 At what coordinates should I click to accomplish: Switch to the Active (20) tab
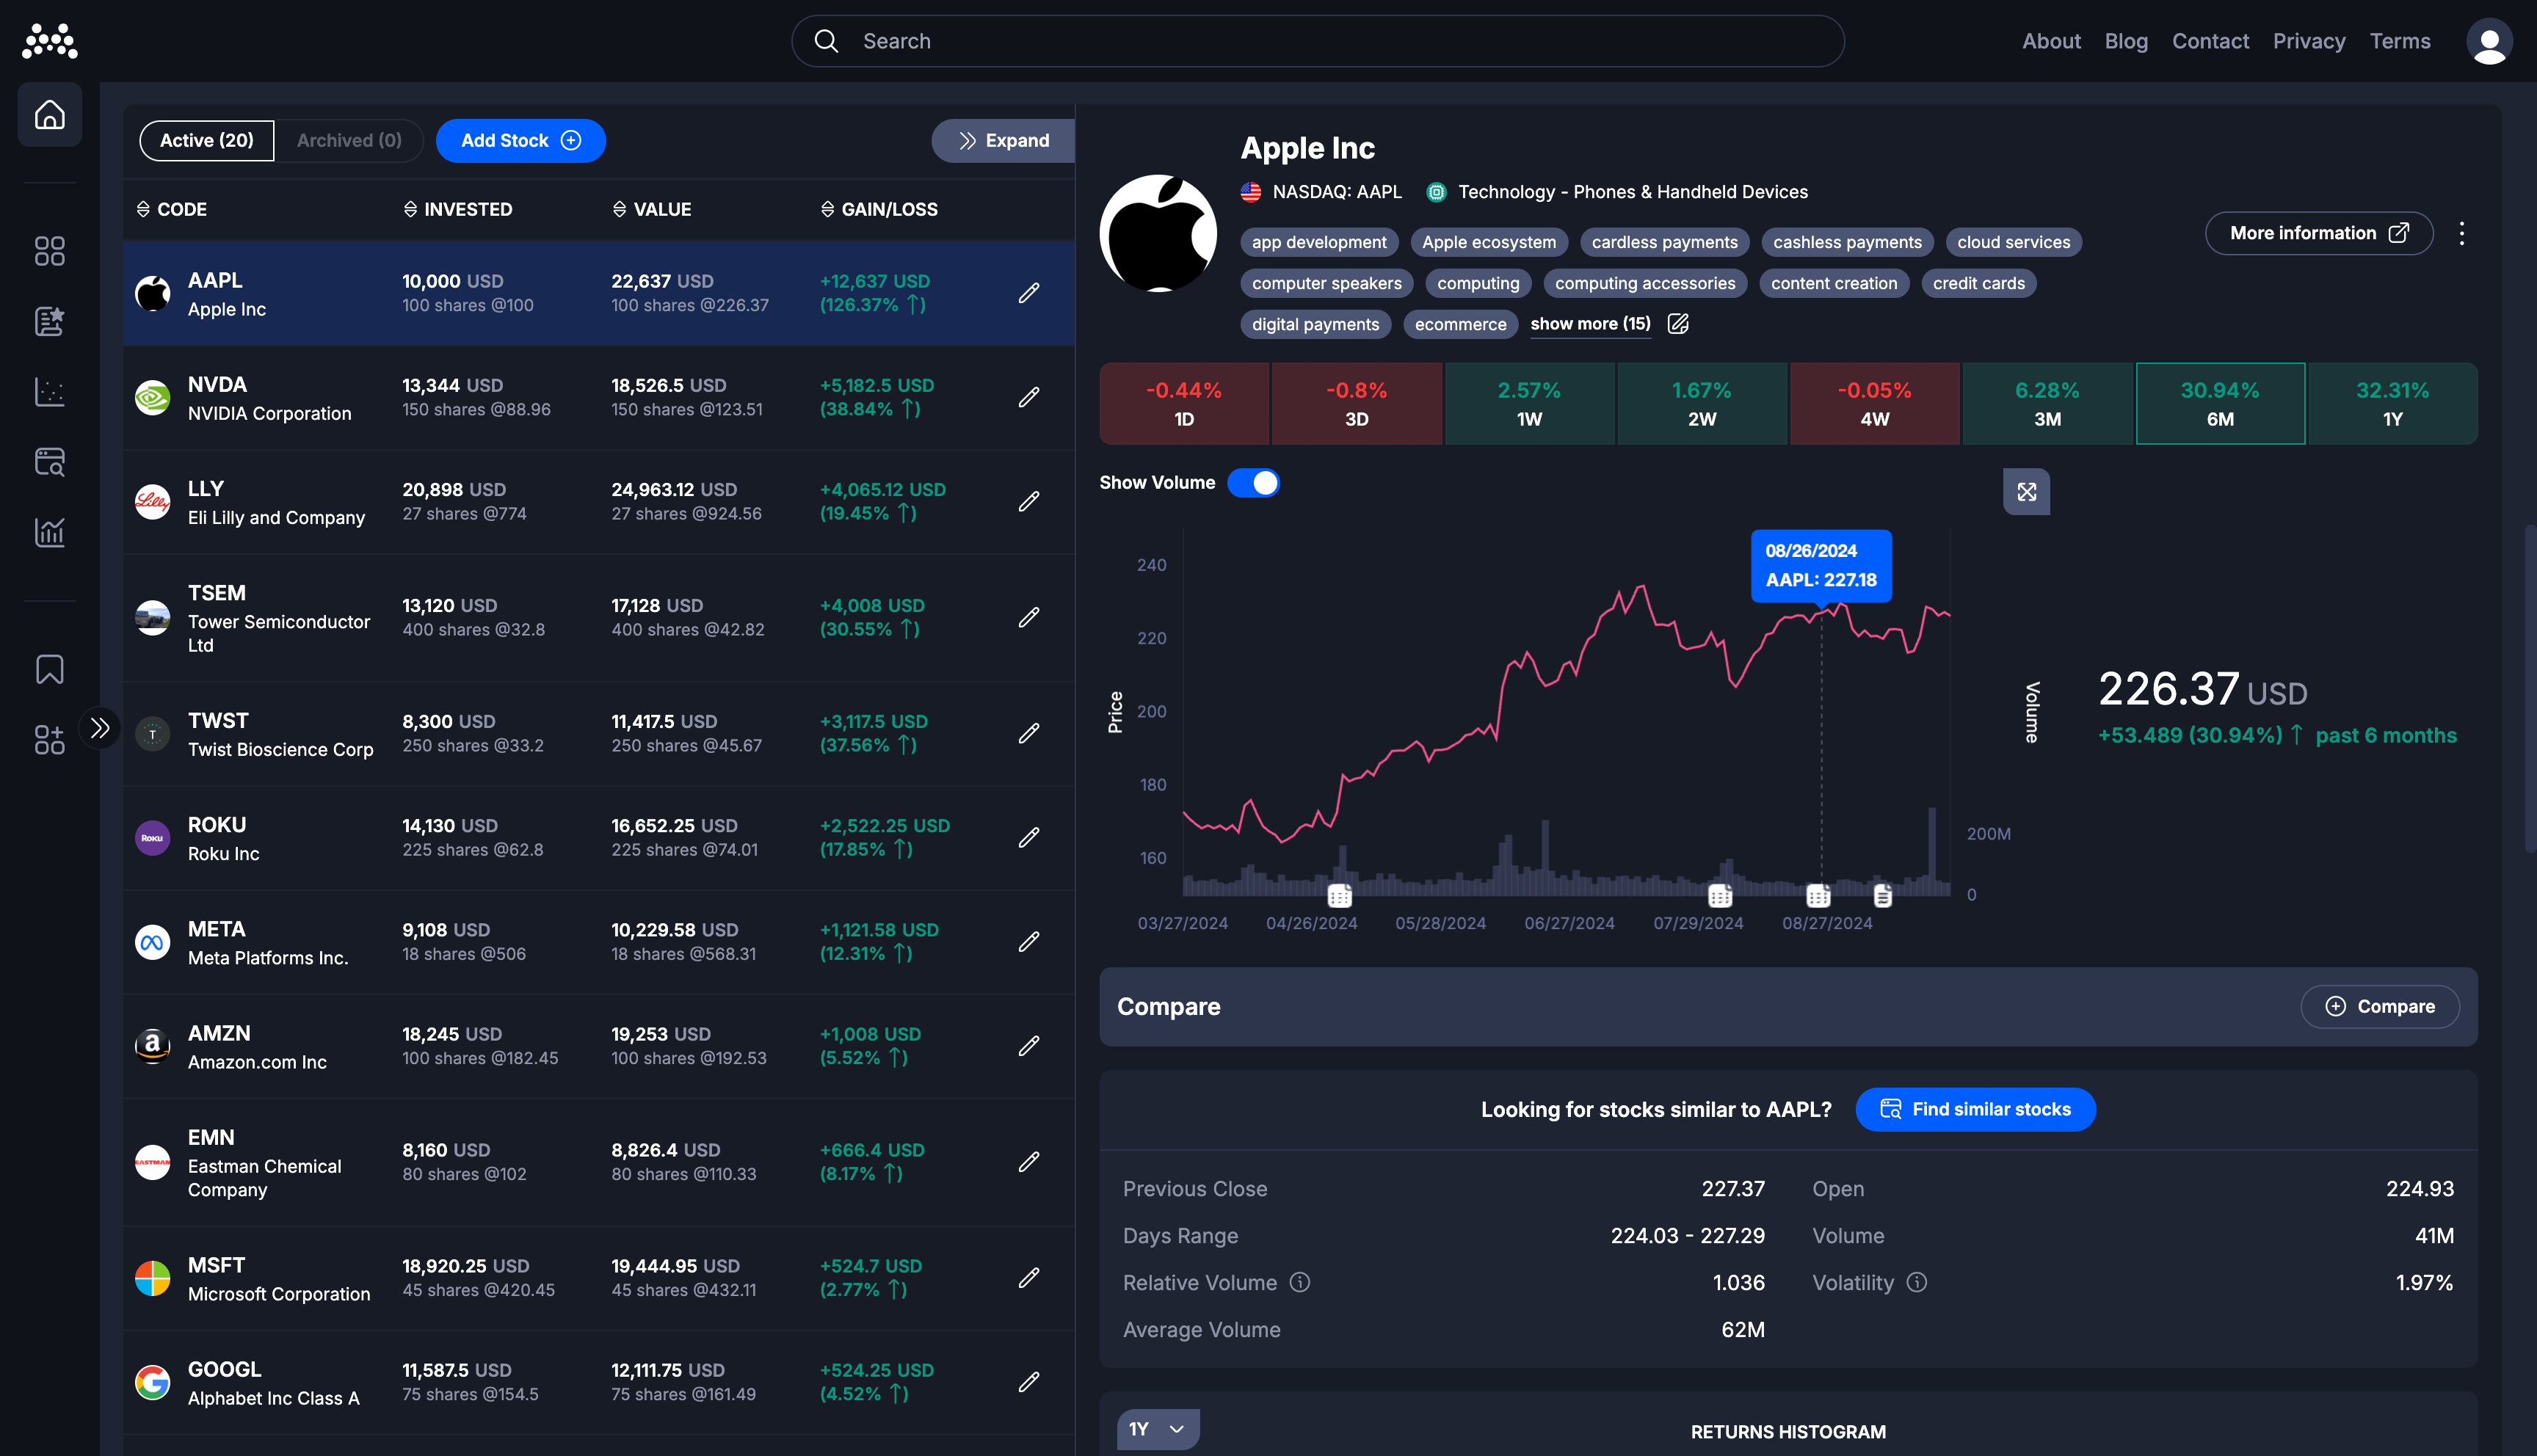tap(206, 141)
